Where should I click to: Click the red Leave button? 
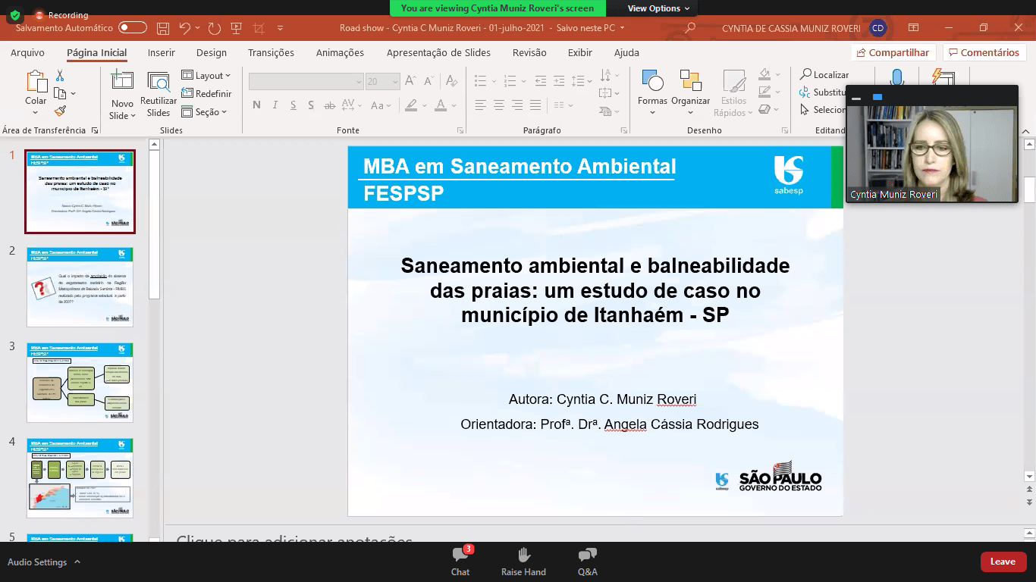[x=1003, y=562]
